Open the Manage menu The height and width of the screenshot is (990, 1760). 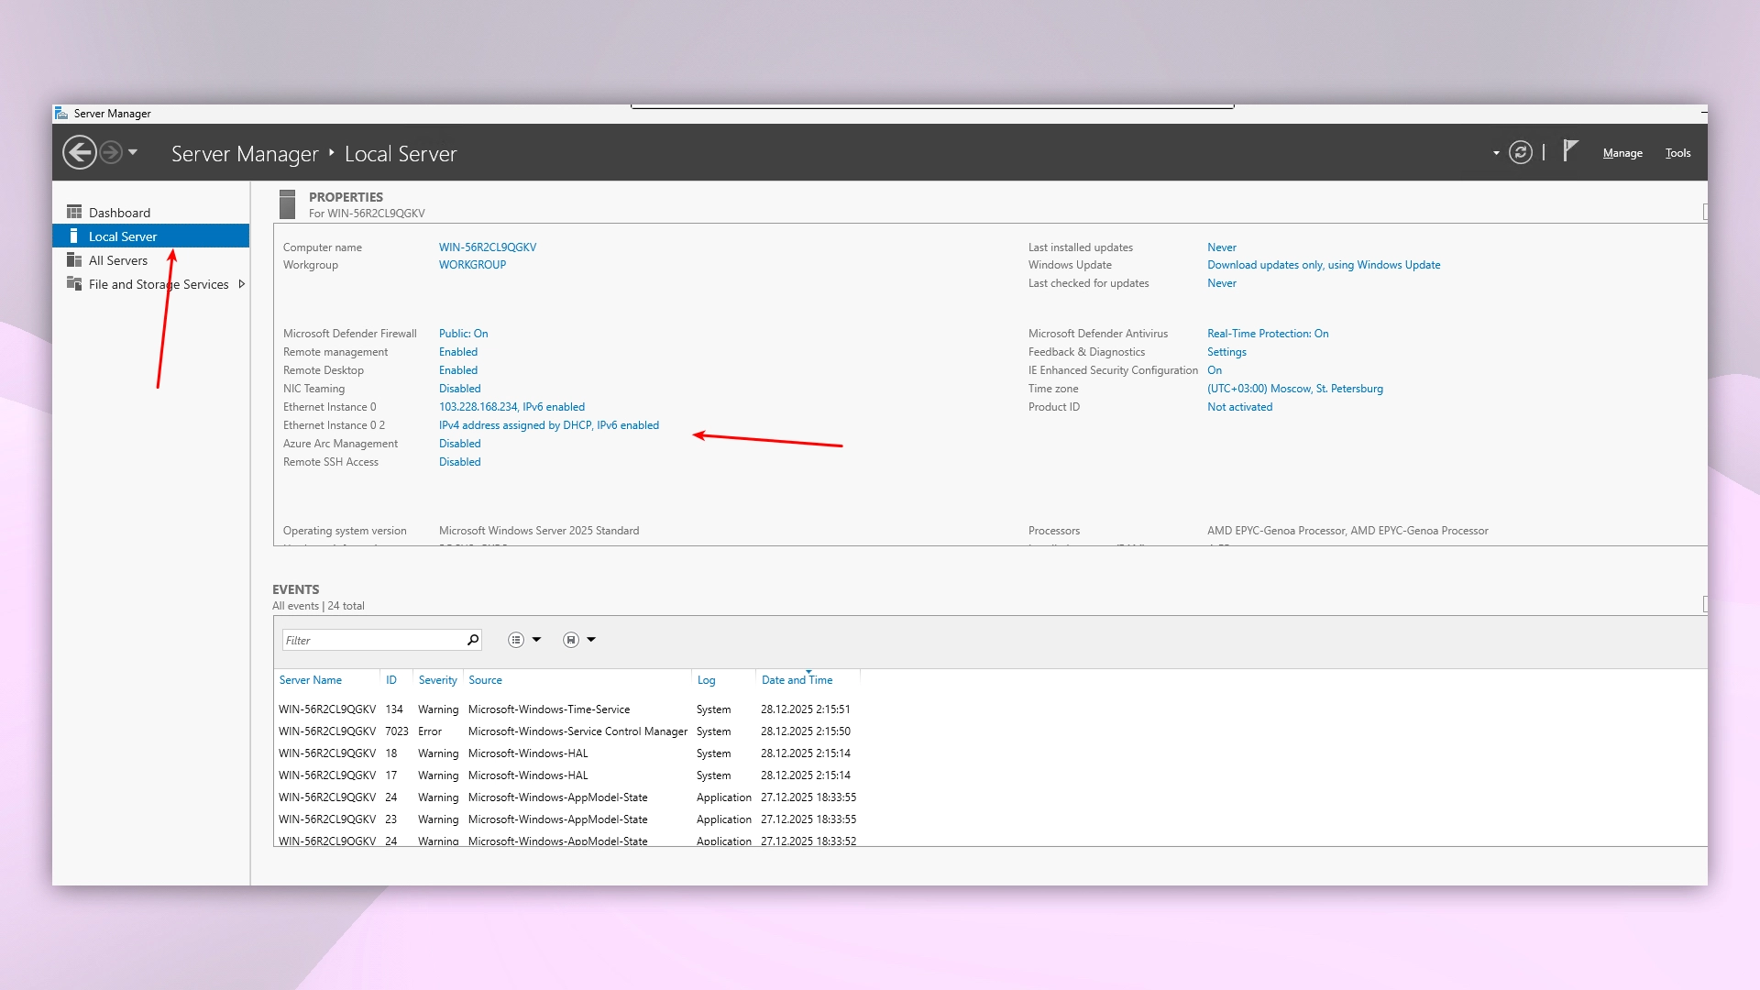1622,153
